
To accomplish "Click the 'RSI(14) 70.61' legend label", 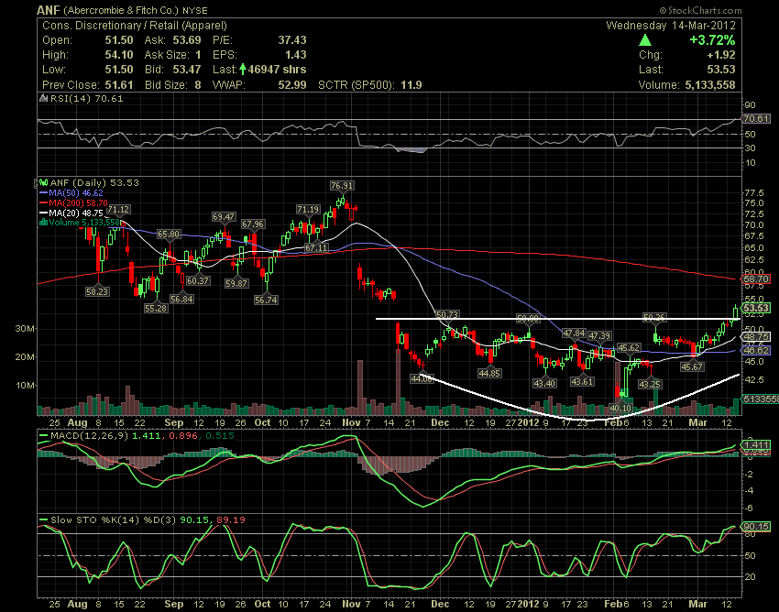I will (86, 98).
